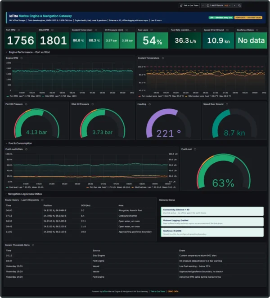Shift time range forward with right arrow
Image resolution: width=270 pixels, height=298 pixels.
(234, 5)
